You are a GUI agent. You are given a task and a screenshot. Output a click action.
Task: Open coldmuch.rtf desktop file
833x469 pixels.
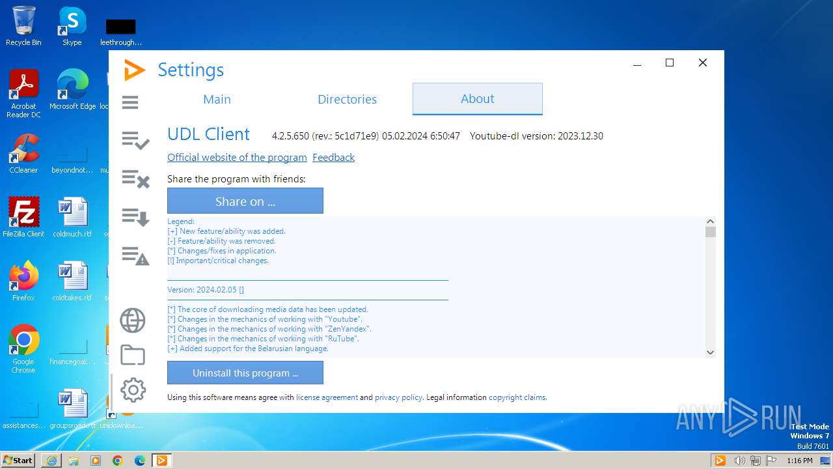click(x=72, y=218)
